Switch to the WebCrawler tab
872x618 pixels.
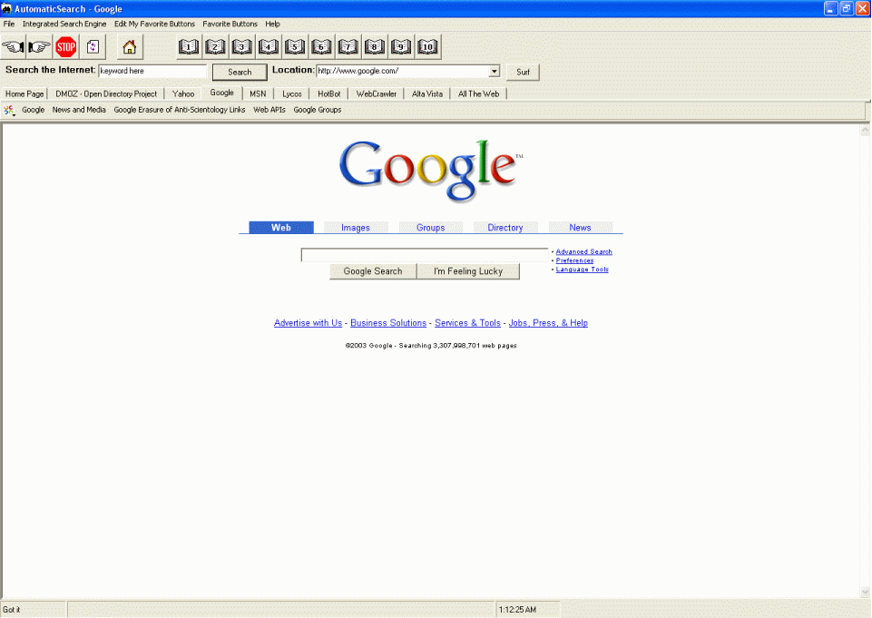(x=377, y=94)
